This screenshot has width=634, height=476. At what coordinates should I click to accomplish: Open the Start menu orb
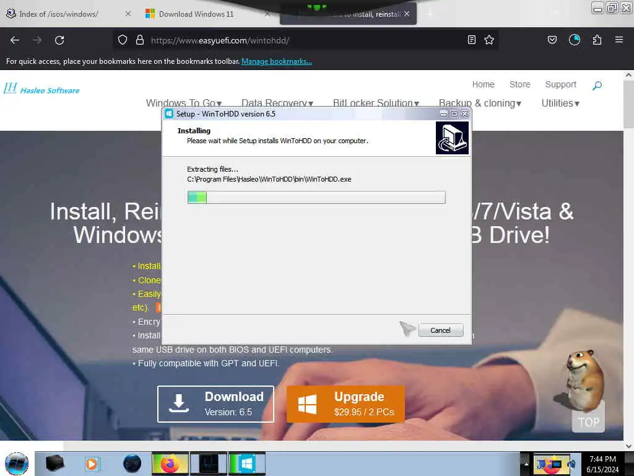pyautogui.click(x=17, y=464)
